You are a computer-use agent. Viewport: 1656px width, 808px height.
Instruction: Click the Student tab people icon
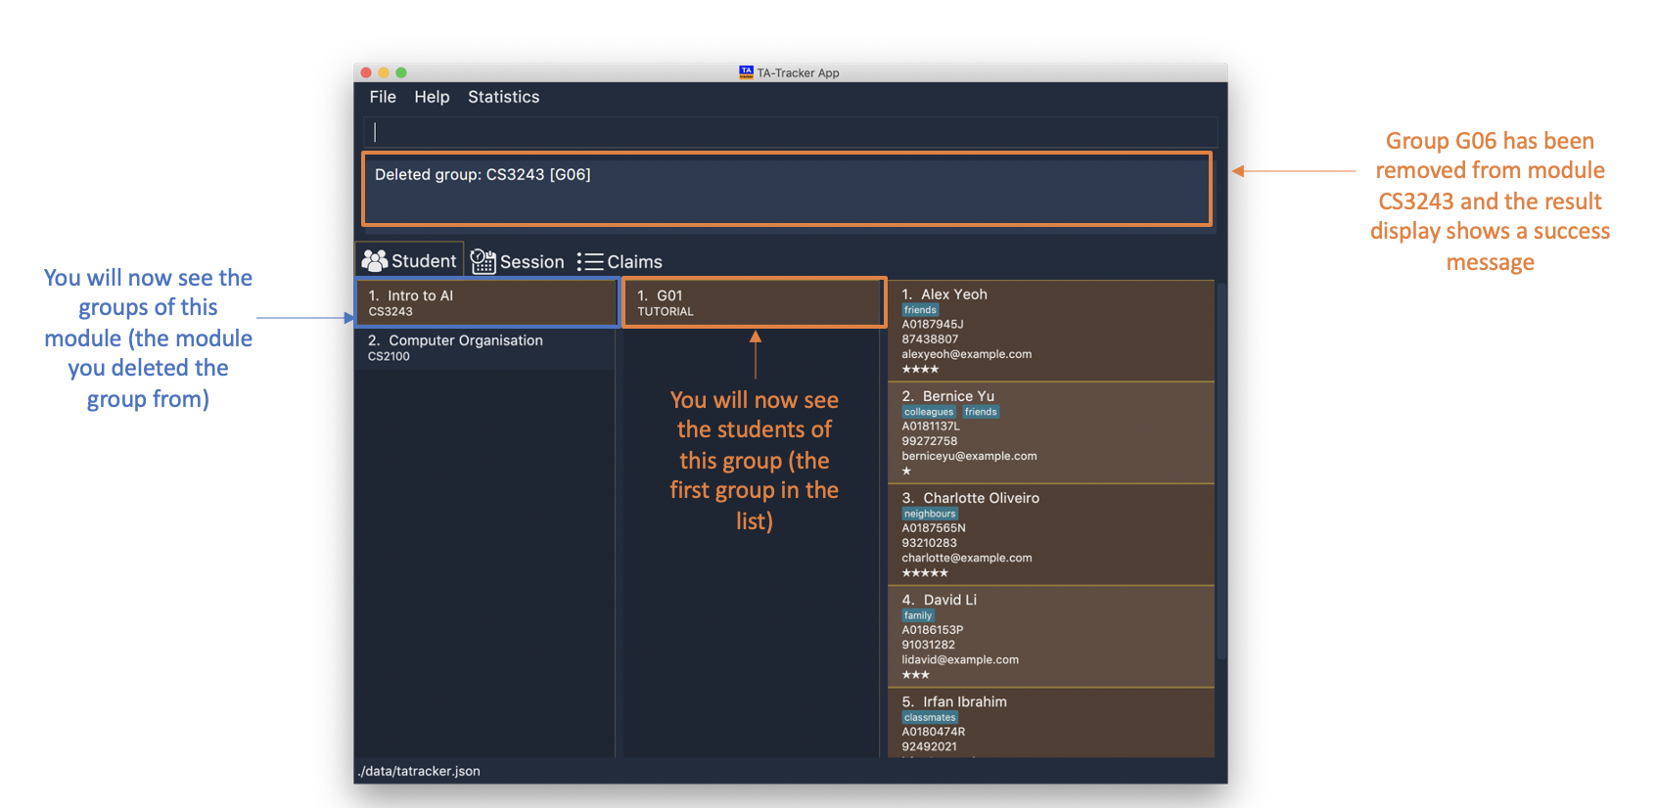374,260
